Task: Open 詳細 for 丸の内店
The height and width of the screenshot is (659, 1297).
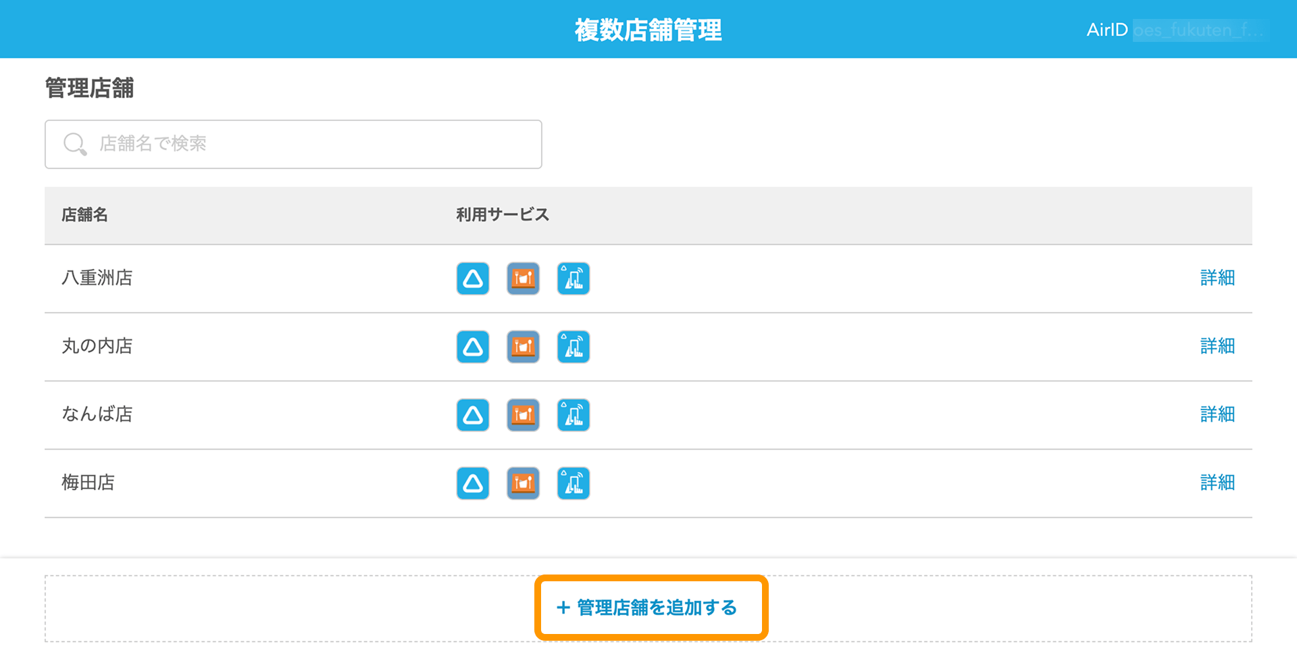Action: [1217, 346]
